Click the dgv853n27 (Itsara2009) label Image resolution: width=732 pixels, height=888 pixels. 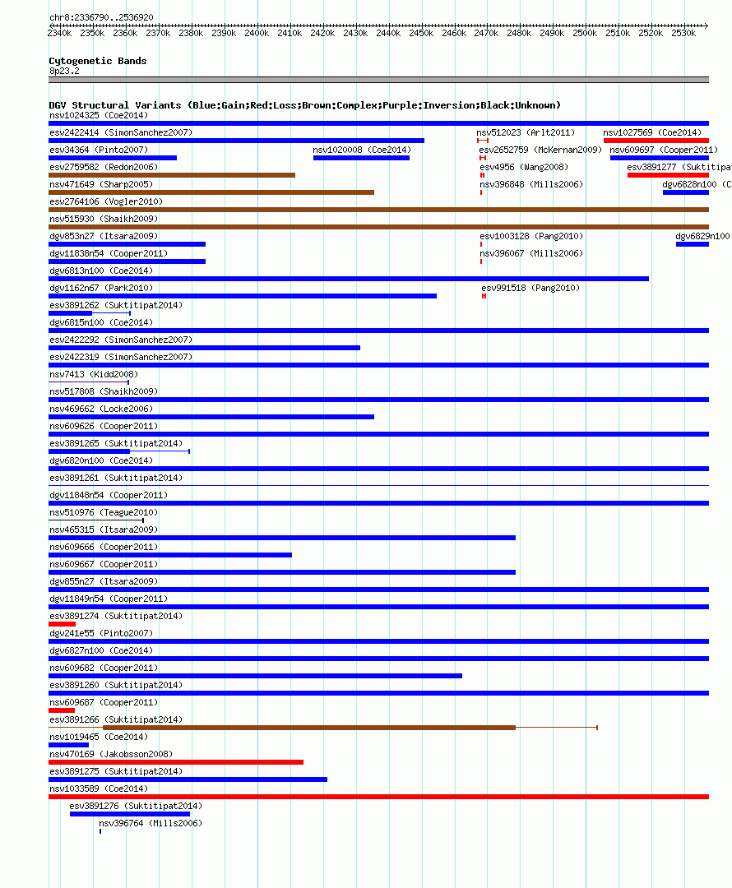point(104,236)
